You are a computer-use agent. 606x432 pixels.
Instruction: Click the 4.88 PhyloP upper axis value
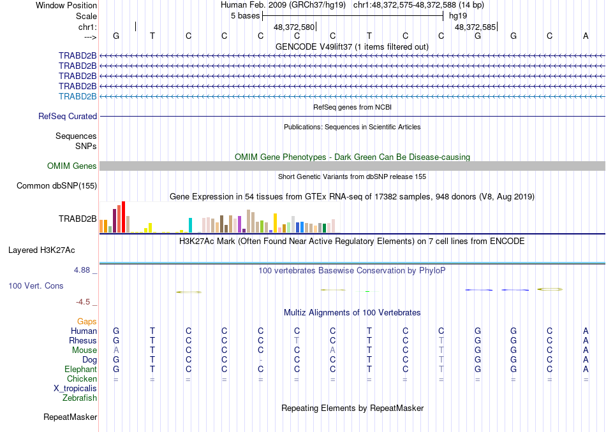[x=82, y=270]
